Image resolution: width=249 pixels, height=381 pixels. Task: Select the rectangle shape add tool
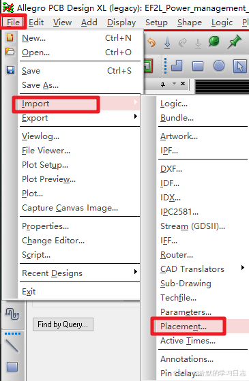(x=198, y=66)
